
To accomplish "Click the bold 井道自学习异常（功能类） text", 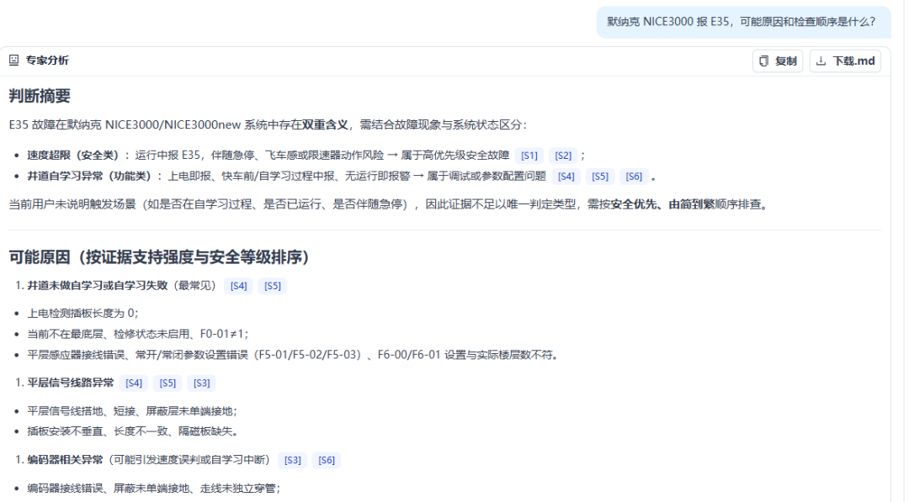I will (x=89, y=176).
